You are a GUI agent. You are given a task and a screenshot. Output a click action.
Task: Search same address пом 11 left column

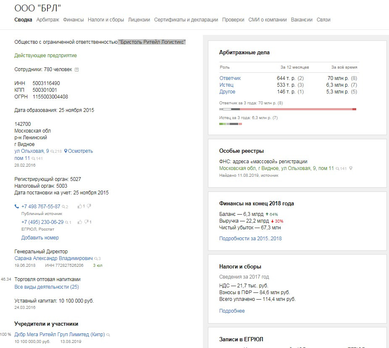tap(37, 158)
